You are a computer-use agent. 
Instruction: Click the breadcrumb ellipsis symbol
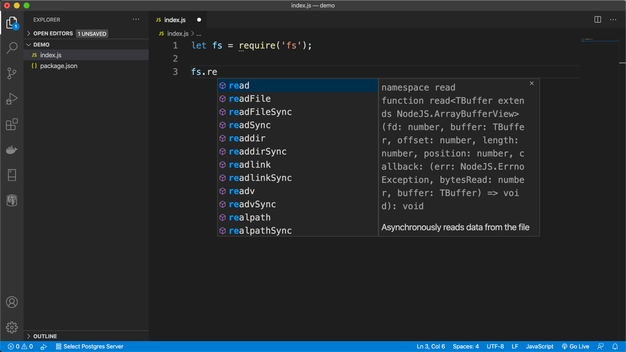(199, 34)
